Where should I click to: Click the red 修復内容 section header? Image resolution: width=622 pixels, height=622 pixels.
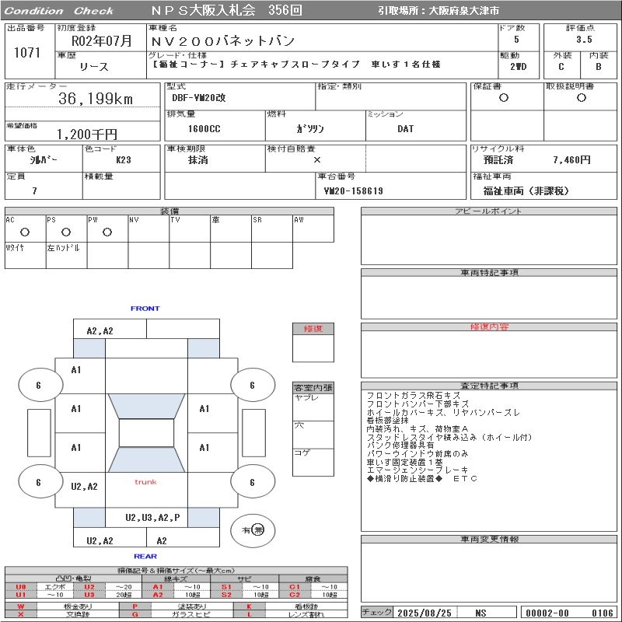[489, 327]
